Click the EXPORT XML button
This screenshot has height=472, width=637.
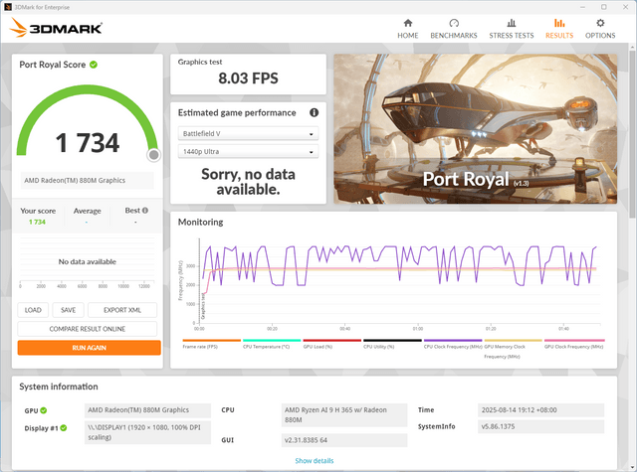(122, 310)
